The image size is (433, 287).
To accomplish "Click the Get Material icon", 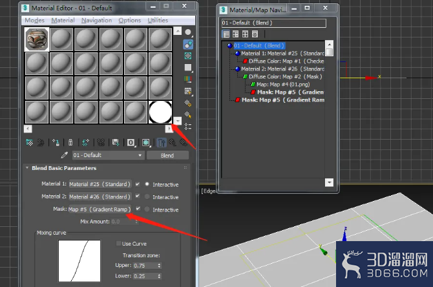I will pyautogui.click(x=29, y=143).
